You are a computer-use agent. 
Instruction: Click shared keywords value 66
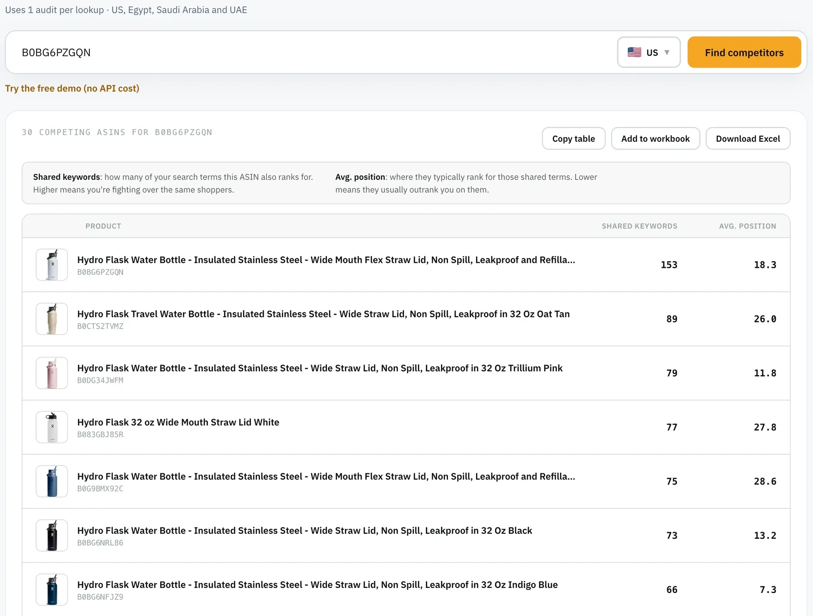(672, 590)
